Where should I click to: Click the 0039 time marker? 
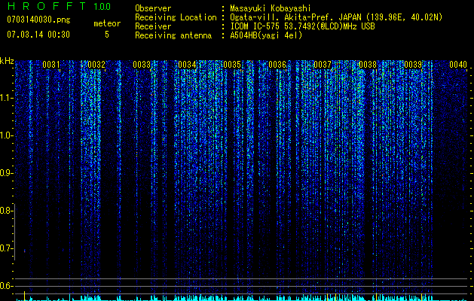[x=413, y=65]
